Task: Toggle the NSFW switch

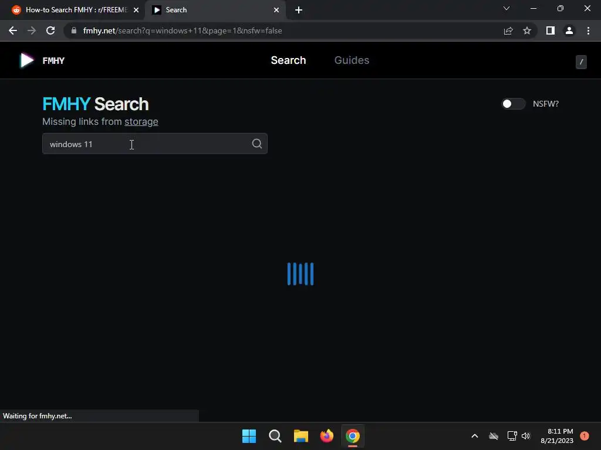Action: tap(513, 104)
